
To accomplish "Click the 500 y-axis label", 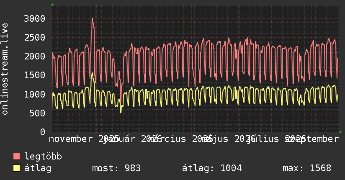I will coord(37,113).
